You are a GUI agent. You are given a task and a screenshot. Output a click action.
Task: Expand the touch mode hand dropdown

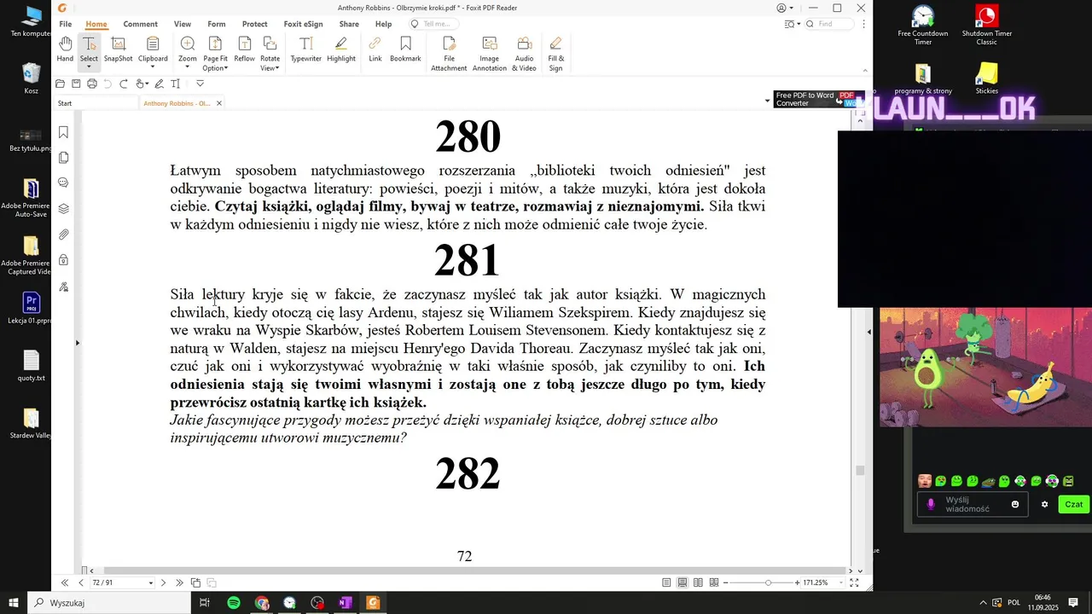148,84
